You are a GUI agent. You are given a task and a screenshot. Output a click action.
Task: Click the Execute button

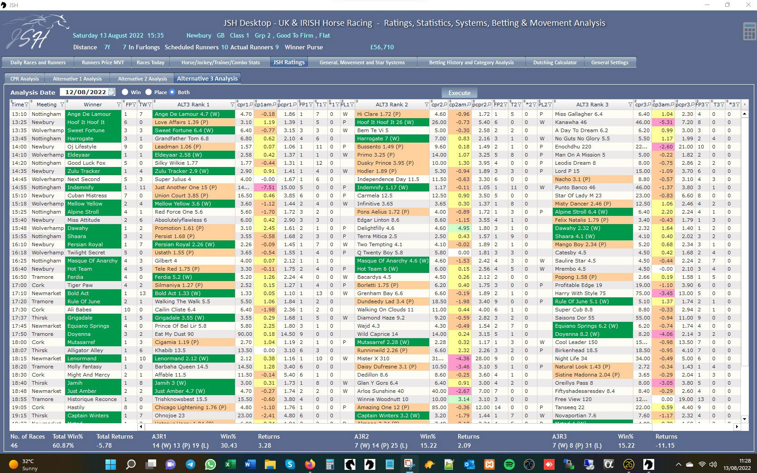point(460,93)
